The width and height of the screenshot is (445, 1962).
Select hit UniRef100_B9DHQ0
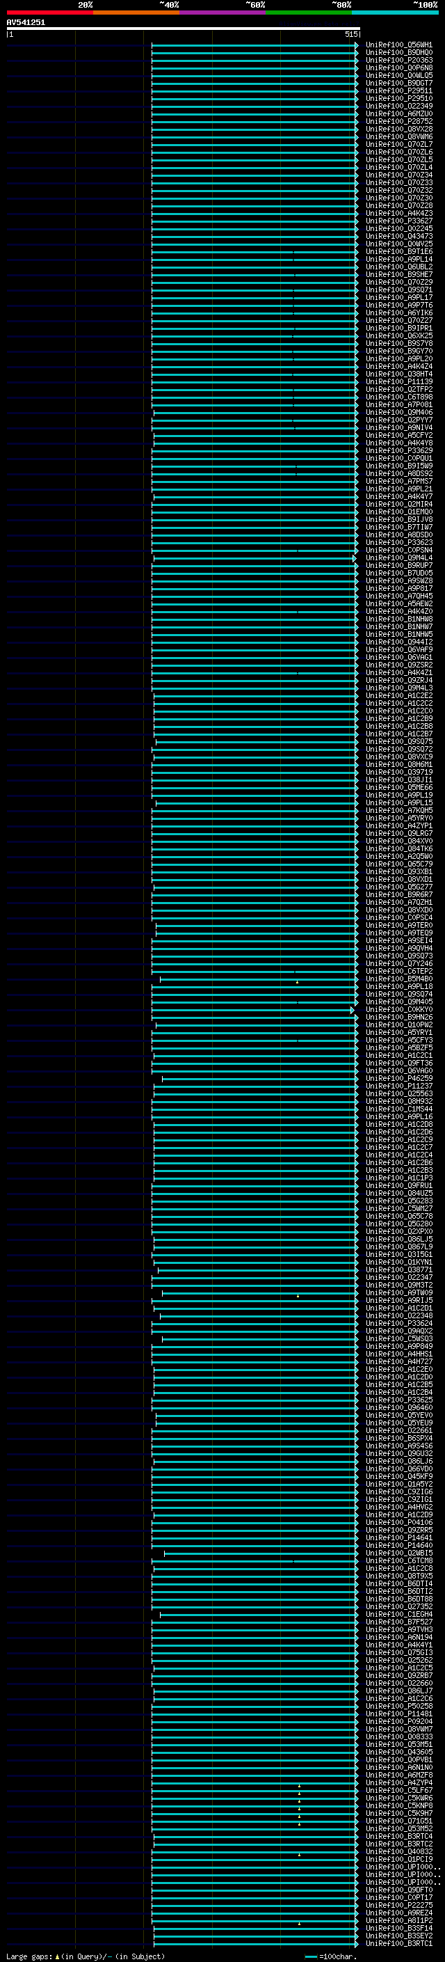pos(399,53)
